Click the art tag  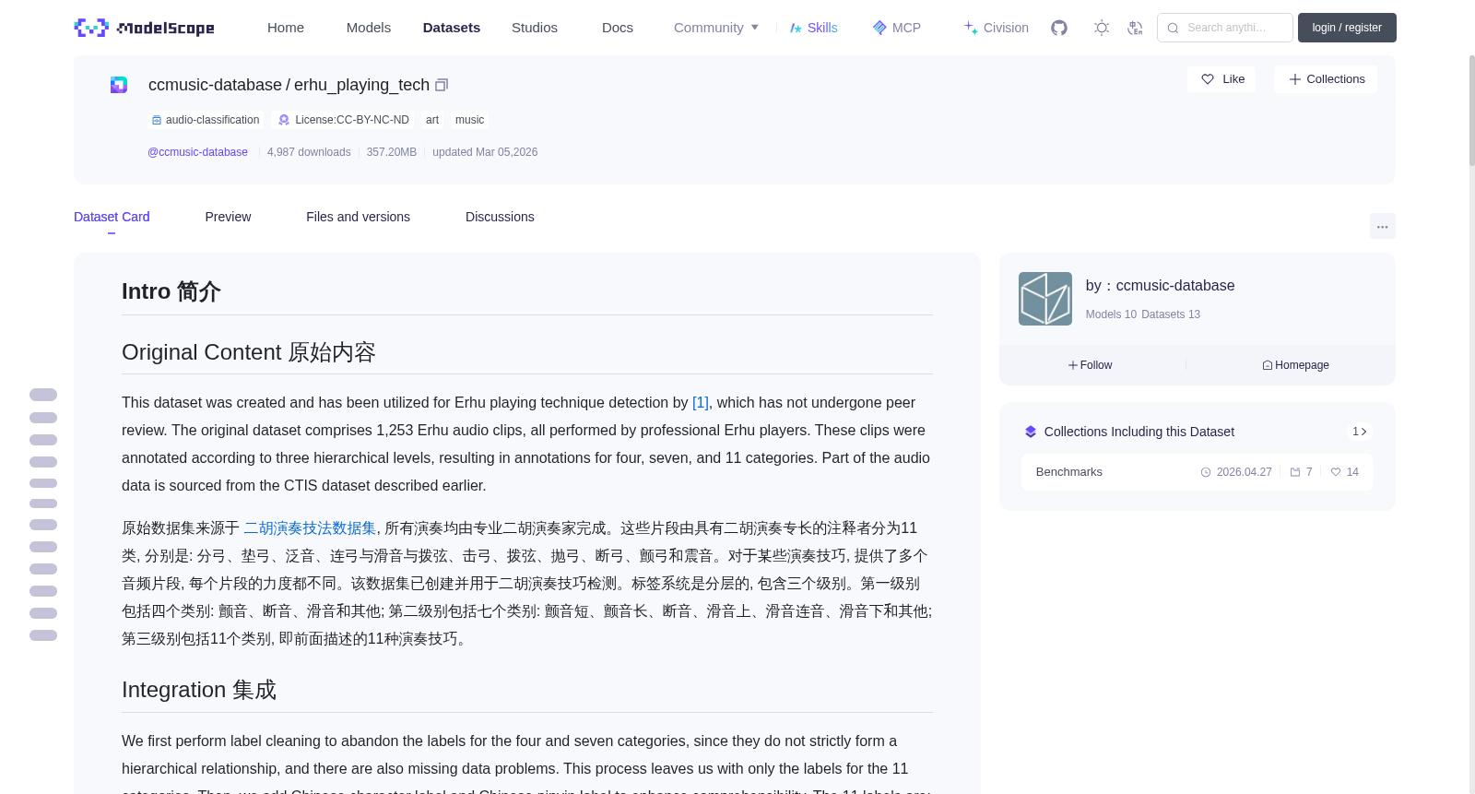click(x=432, y=120)
